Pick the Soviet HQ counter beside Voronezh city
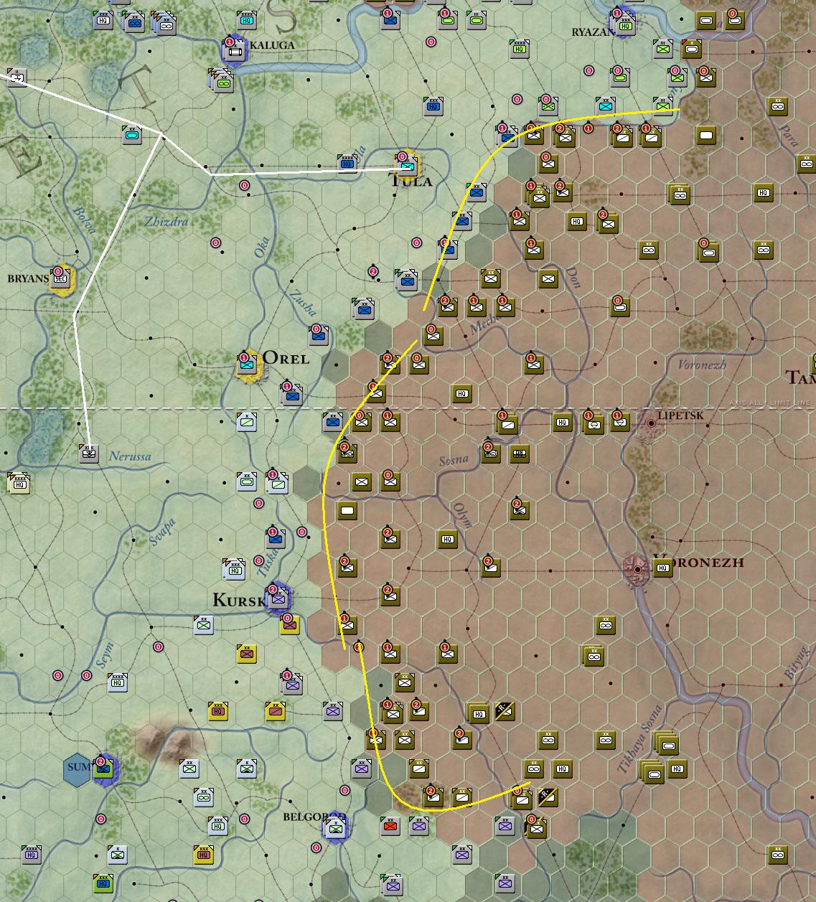Image resolution: width=816 pixels, height=902 pixels. click(x=662, y=567)
